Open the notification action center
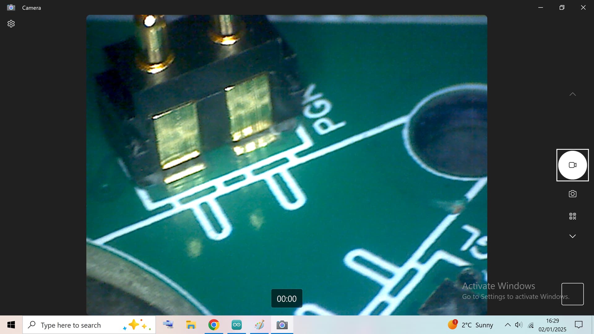The width and height of the screenshot is (594, 334). pos(579,325)
